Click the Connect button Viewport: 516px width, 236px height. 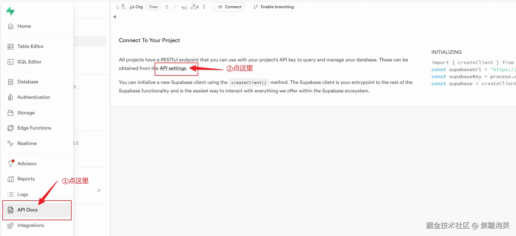click(229, 7)
